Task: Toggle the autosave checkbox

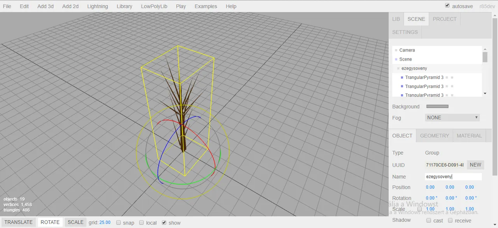Action: 447,6
